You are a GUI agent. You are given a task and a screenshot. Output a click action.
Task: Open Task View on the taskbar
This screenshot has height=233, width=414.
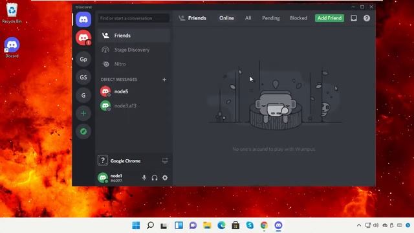164,226
